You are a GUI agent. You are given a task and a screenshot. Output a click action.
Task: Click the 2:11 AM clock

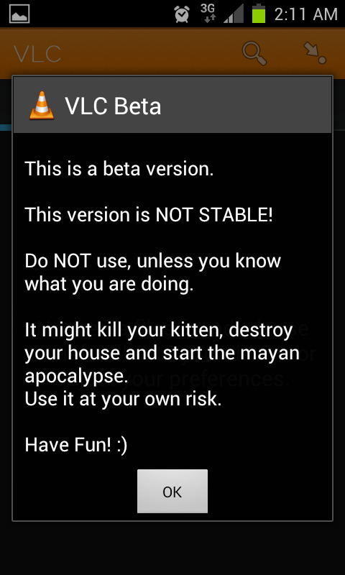305,14
